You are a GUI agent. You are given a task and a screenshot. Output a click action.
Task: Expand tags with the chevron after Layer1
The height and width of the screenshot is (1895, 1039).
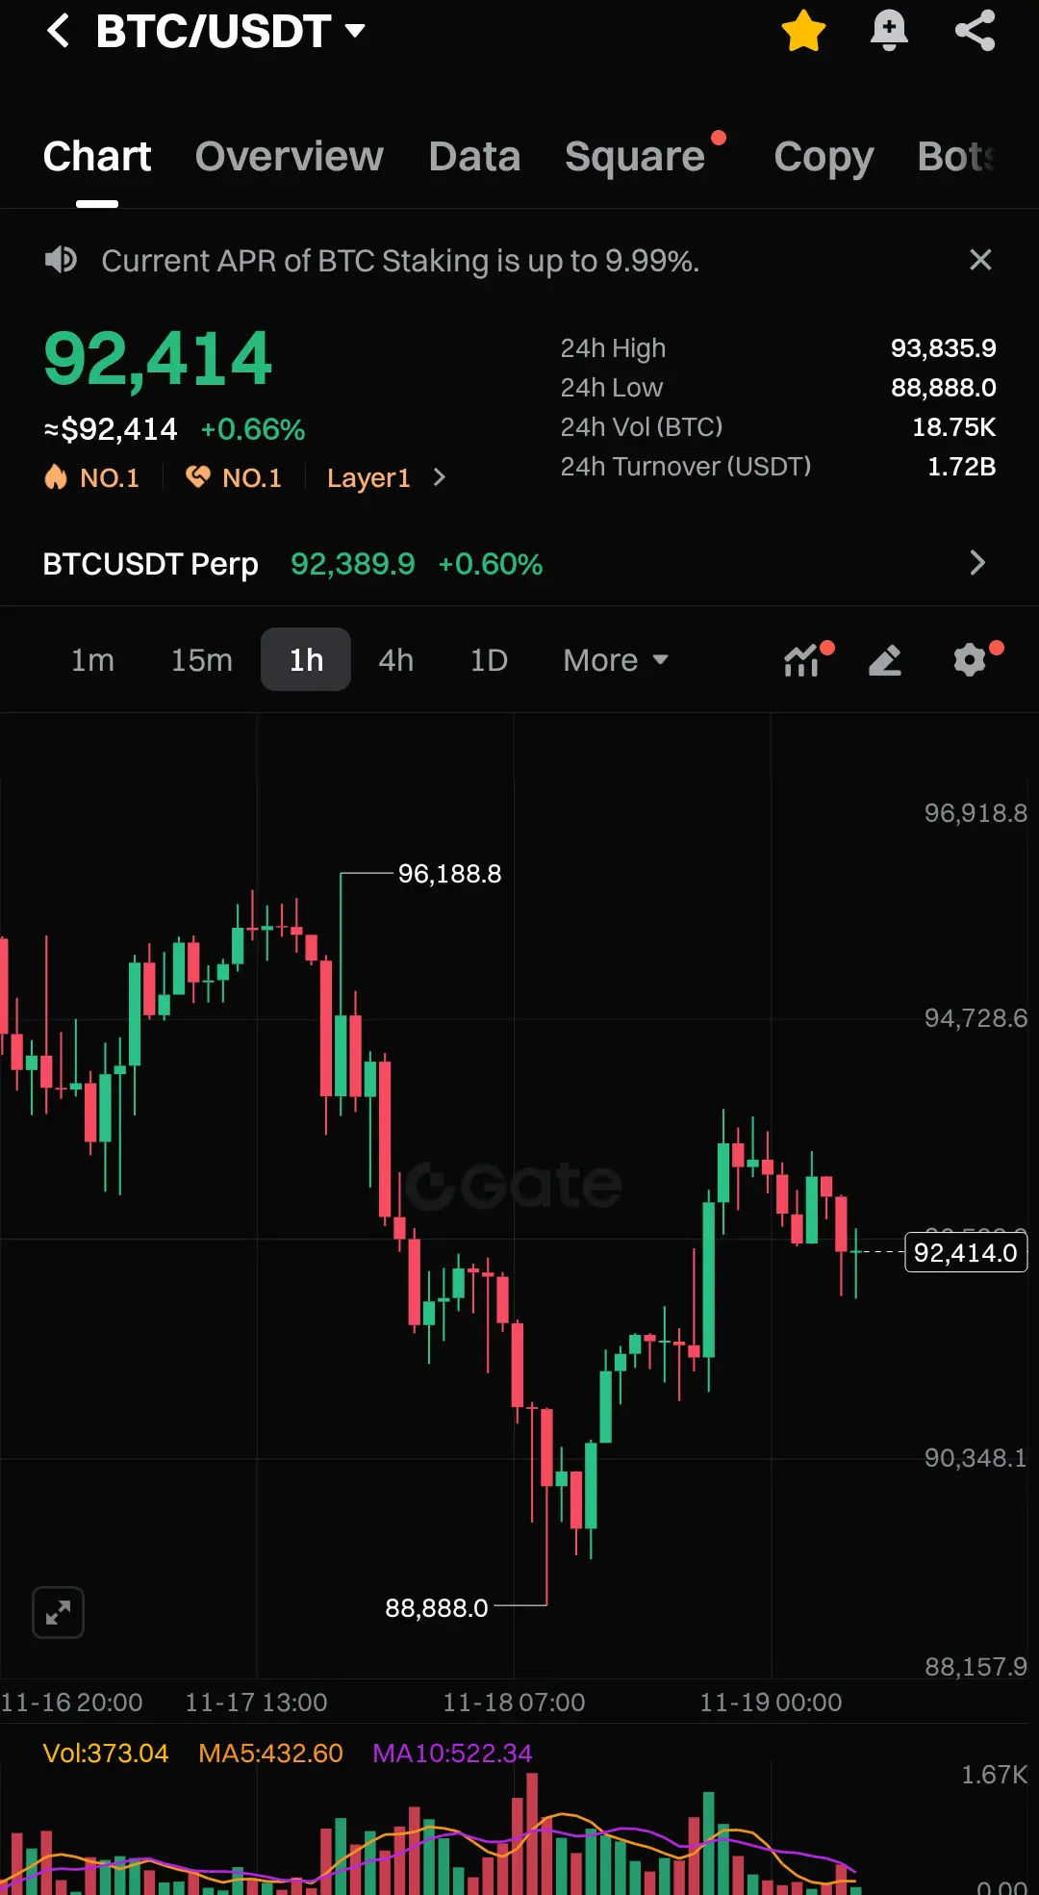coord(440,477)
